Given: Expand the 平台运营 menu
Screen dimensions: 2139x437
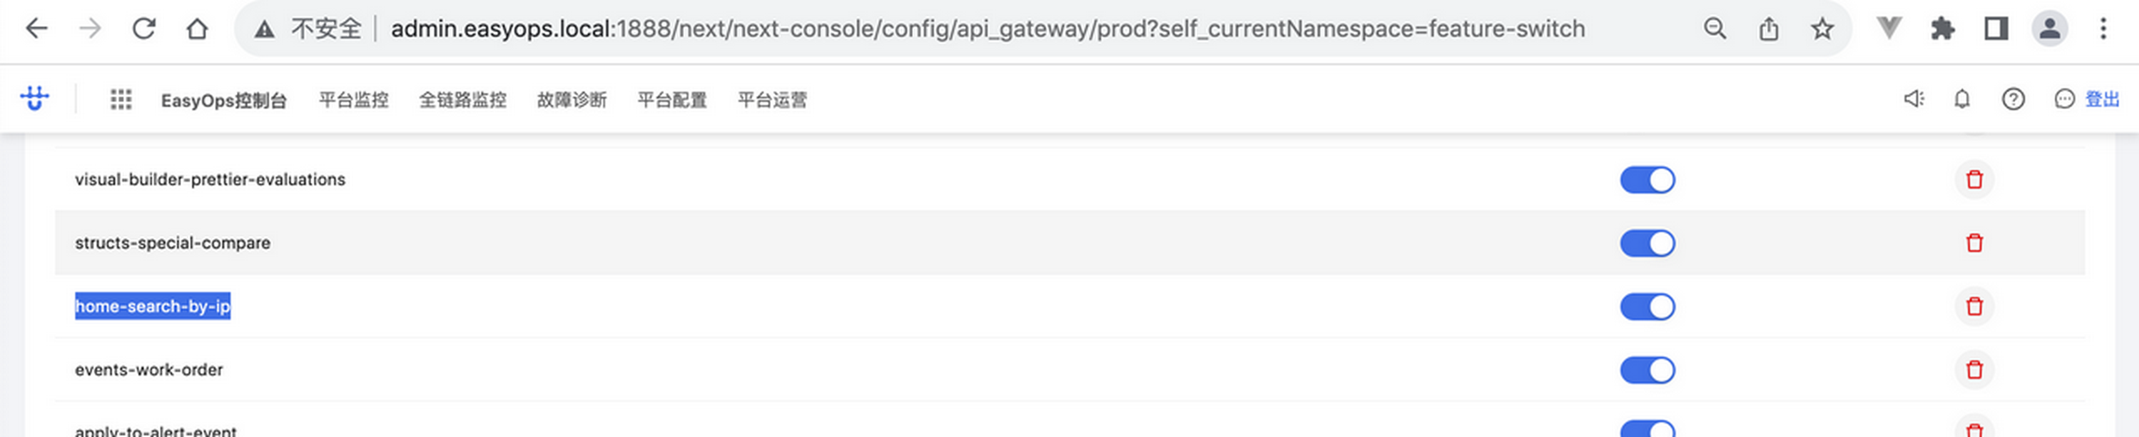Looking at the screenshot, I should coord(772,101).
